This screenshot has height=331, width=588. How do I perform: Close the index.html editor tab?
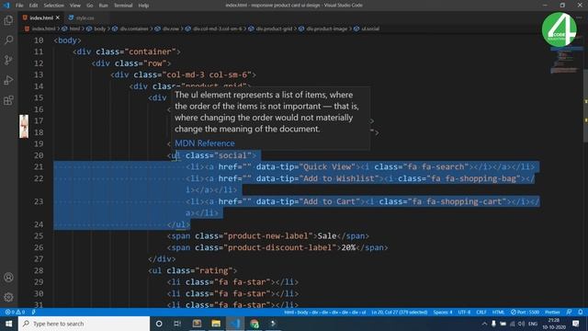(x=58, y=17)
